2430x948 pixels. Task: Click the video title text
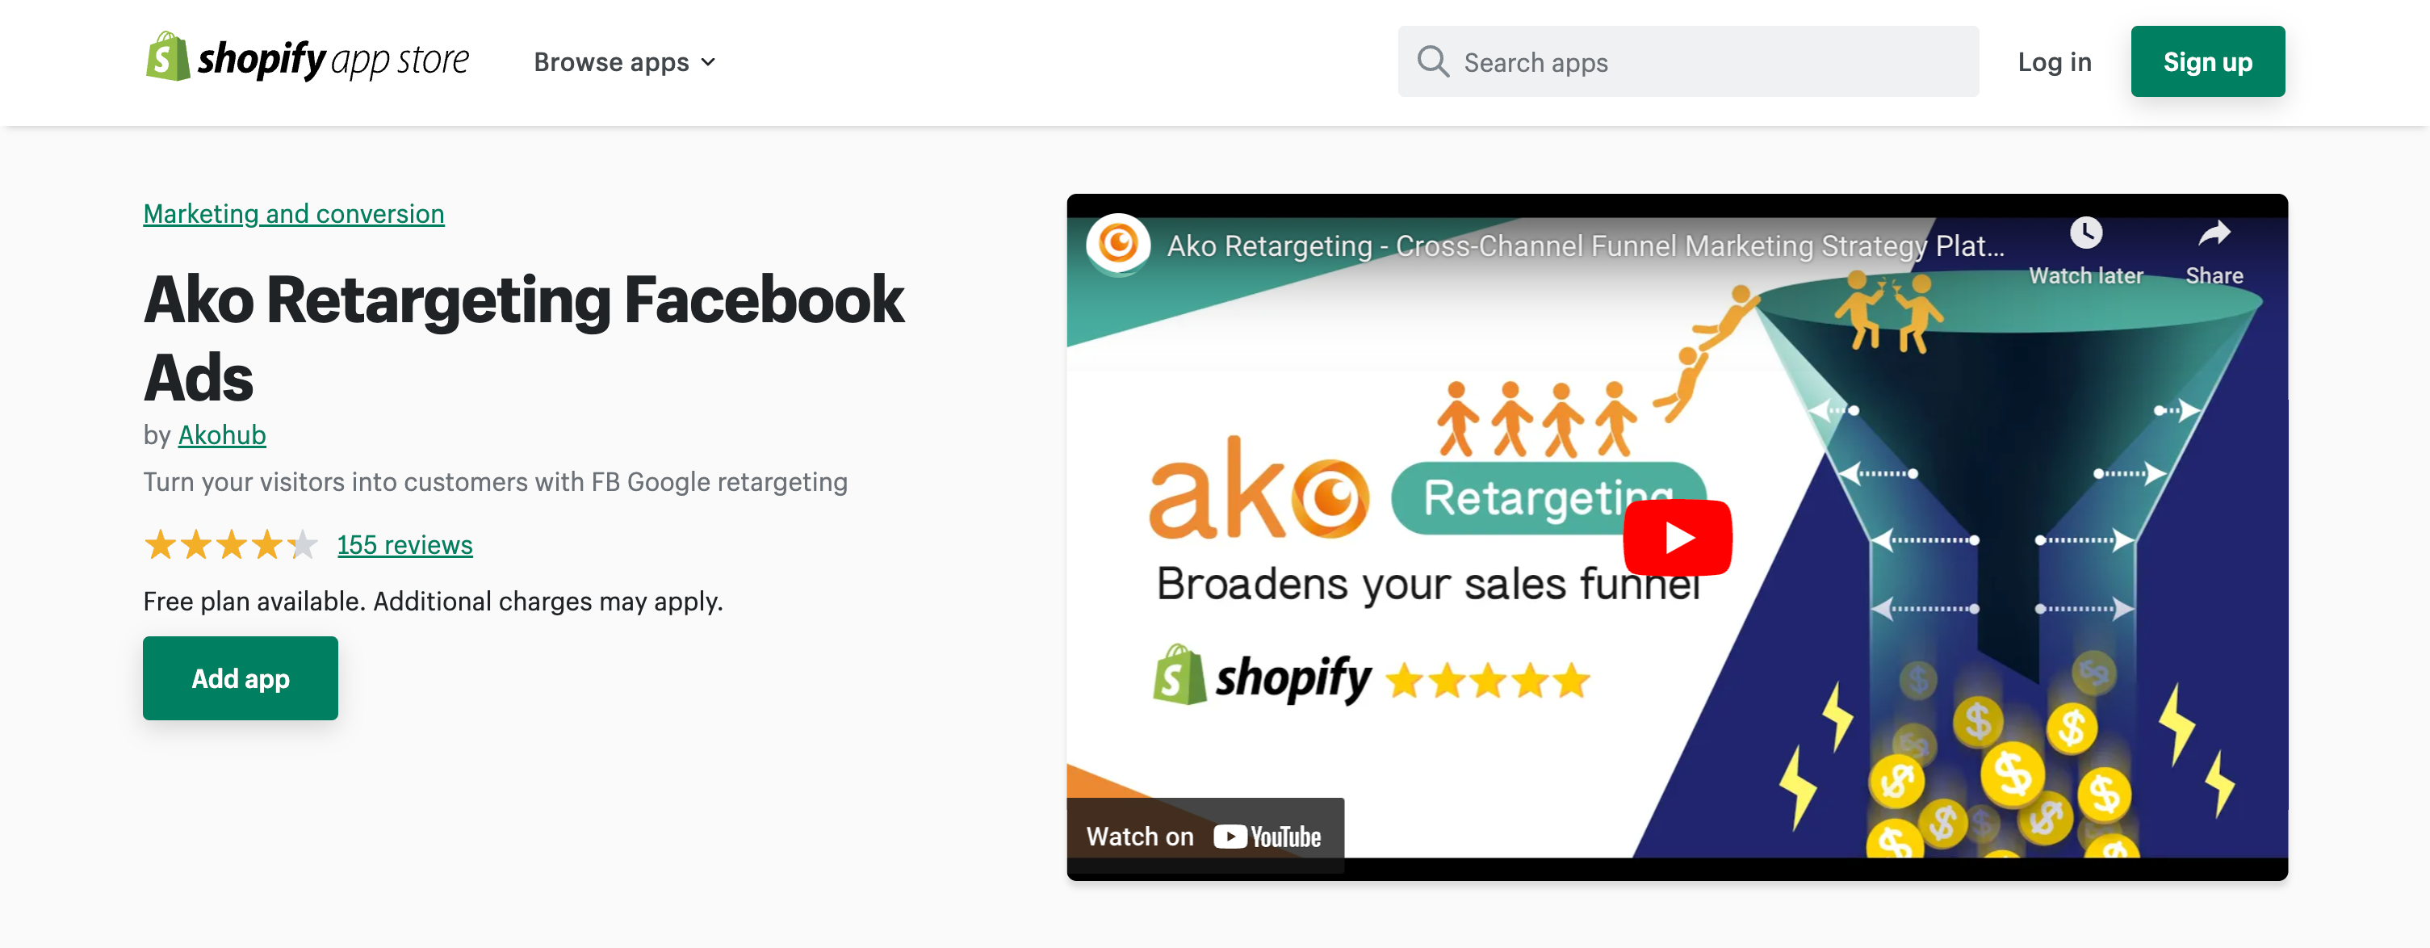click(1585, 245)
